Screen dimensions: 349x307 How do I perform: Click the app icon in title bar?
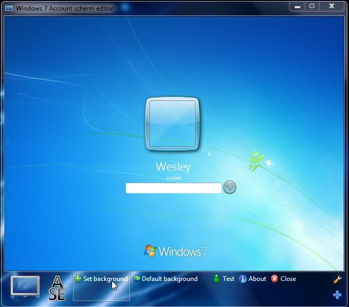[9, 8]
